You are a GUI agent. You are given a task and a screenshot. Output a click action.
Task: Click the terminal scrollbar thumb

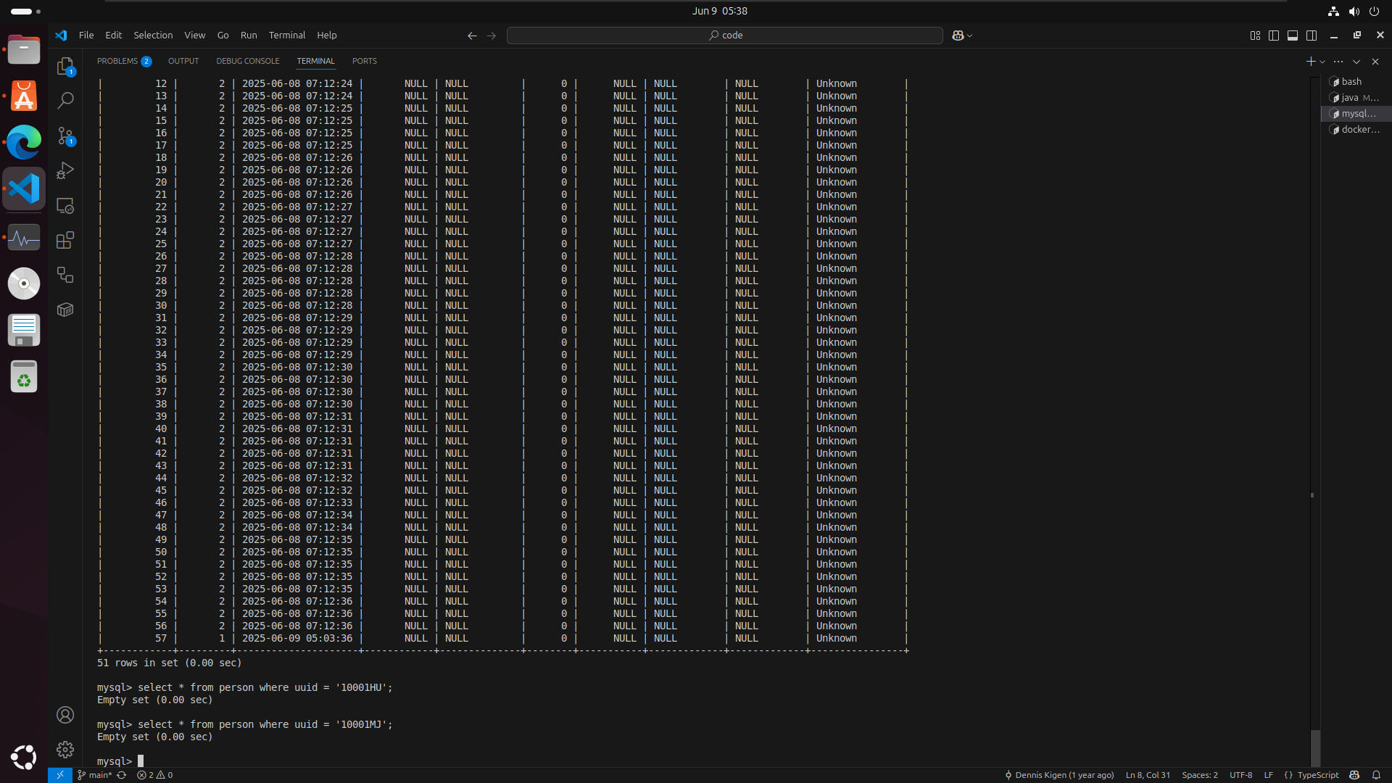tap(1315, 747)
